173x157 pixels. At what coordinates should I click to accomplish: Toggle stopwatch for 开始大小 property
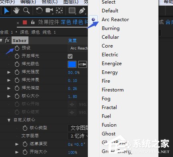(x=25, y=152)
